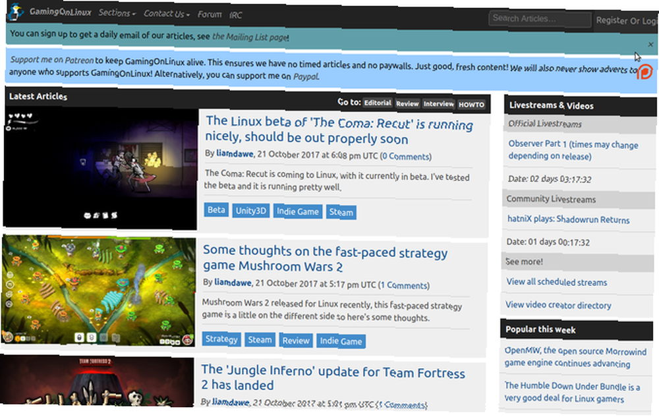Open 1 Comments on Jungle Inferno article
This screenshot has height=417, width=659.
coord(403,404)
